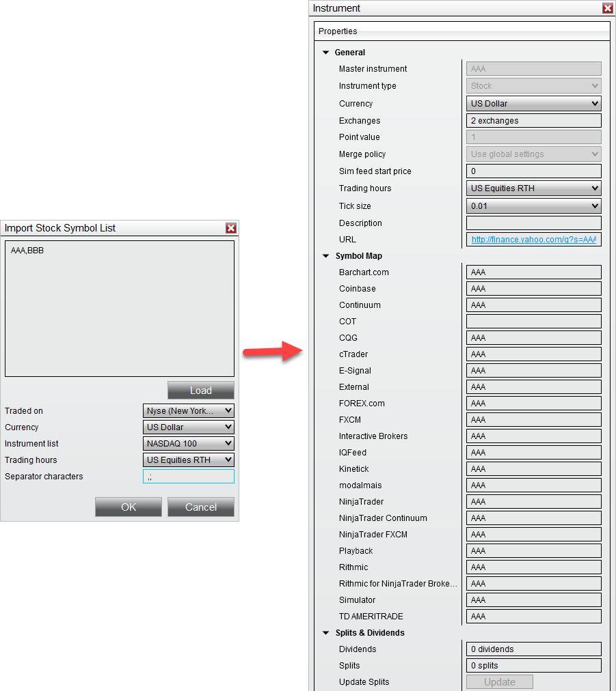Click the Rithmic symbol field
Viewport: 616px width, 691px height.
[x=533, y=567]
